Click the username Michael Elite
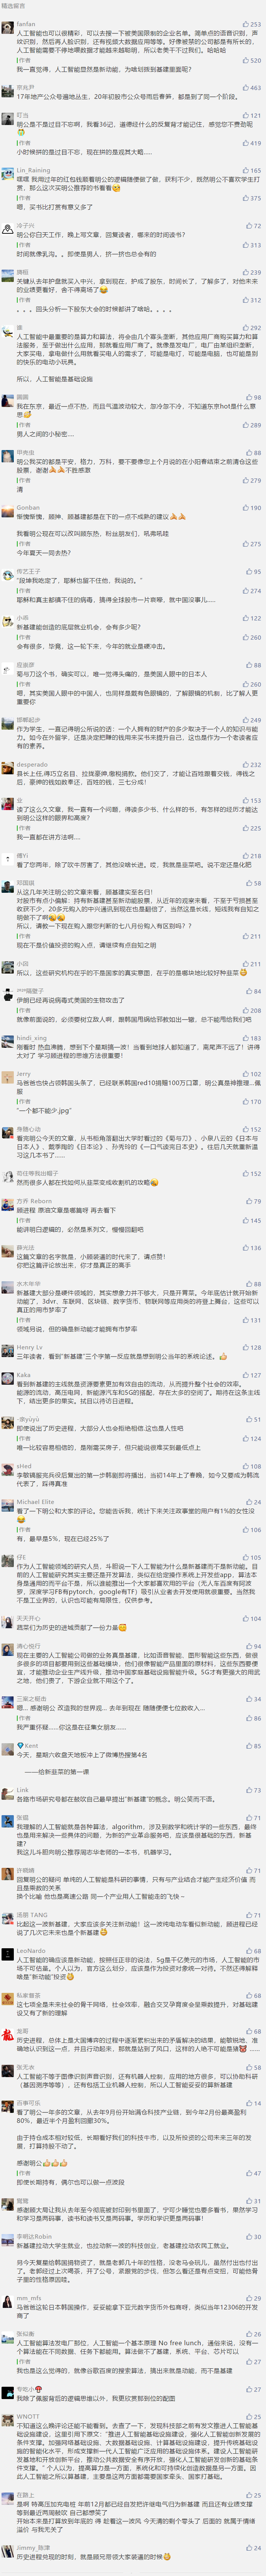Image resolution: width=266 pixels, height=2576 pixels. (x=35, y=1502)
